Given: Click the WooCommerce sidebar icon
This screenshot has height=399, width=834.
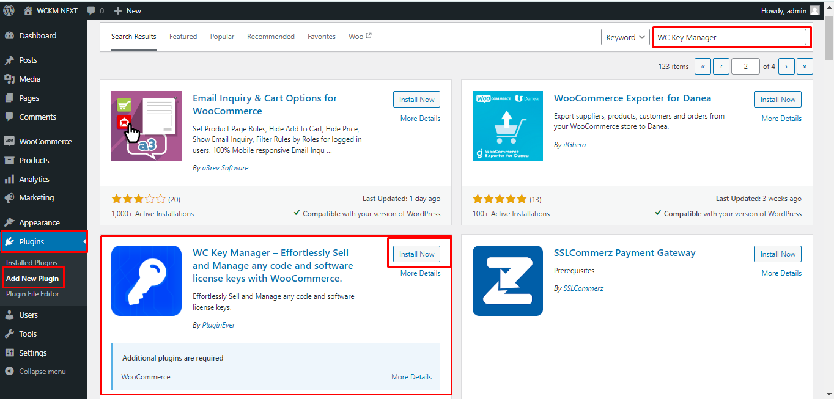Looking at the screenshot, I should tap(9, 141).
